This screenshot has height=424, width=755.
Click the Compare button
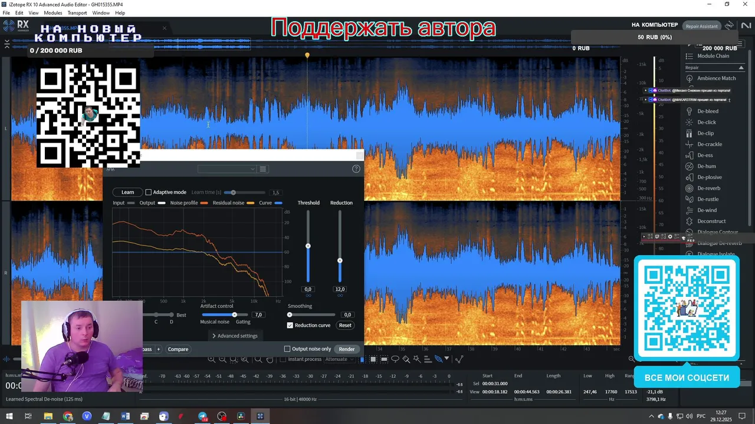pyautogui.click(x=178, y=349)
